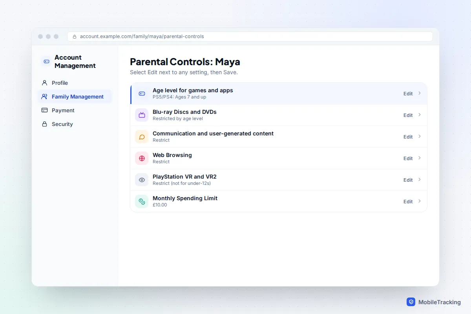Click the globe icon for Web Browsing
This screenshot has width=471, height=314.
(x=142, y=158)
